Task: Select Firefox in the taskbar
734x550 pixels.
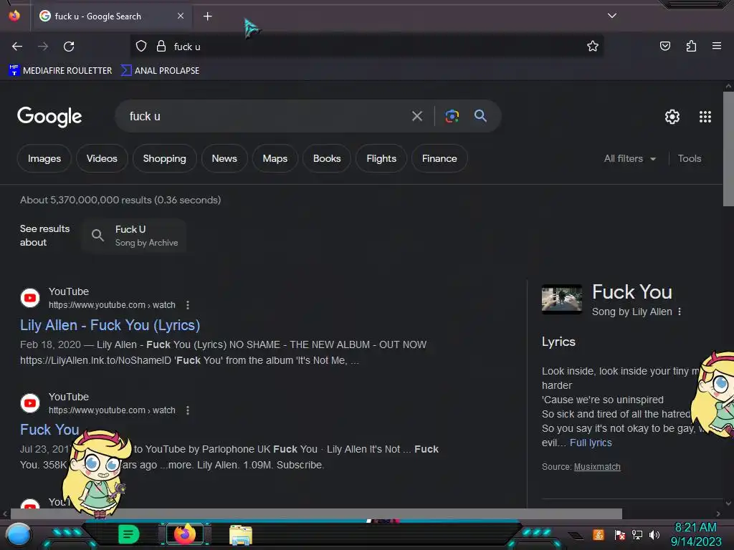Action: [x=184, y=534]
